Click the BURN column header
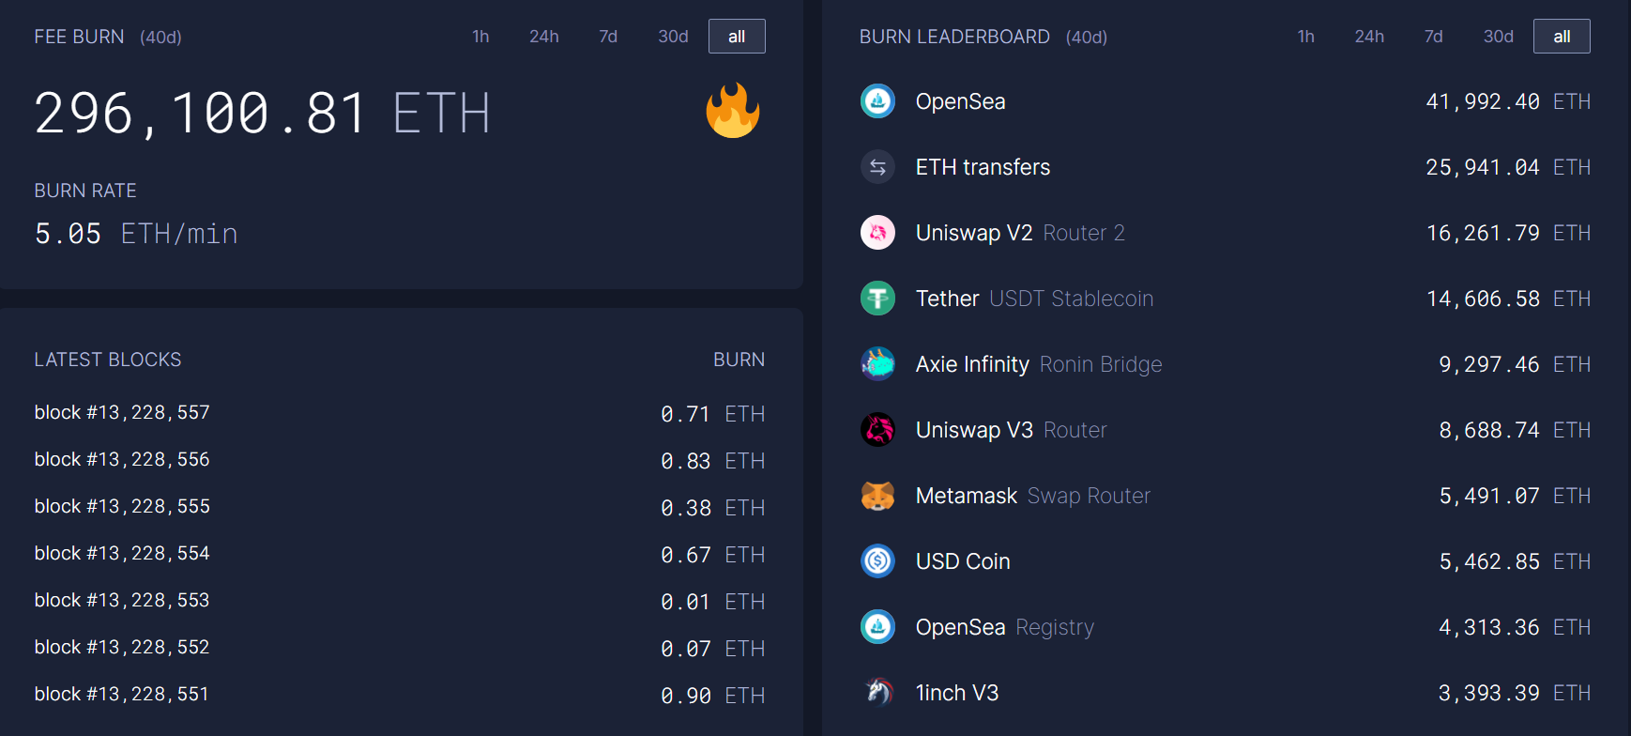1631x736 pixels. [x=739, y=360]
